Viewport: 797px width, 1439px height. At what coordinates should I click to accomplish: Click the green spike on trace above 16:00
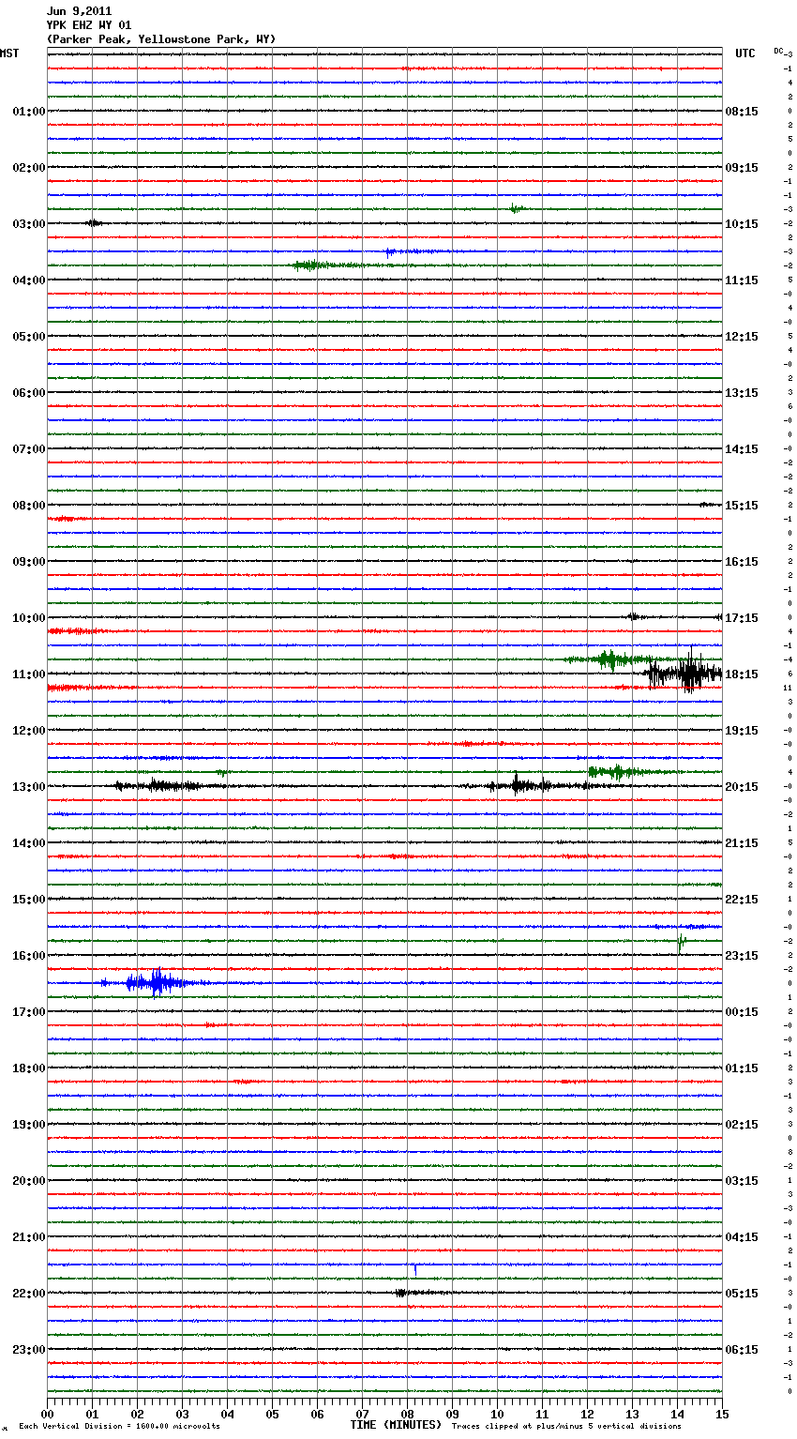[x=681, y=941]
